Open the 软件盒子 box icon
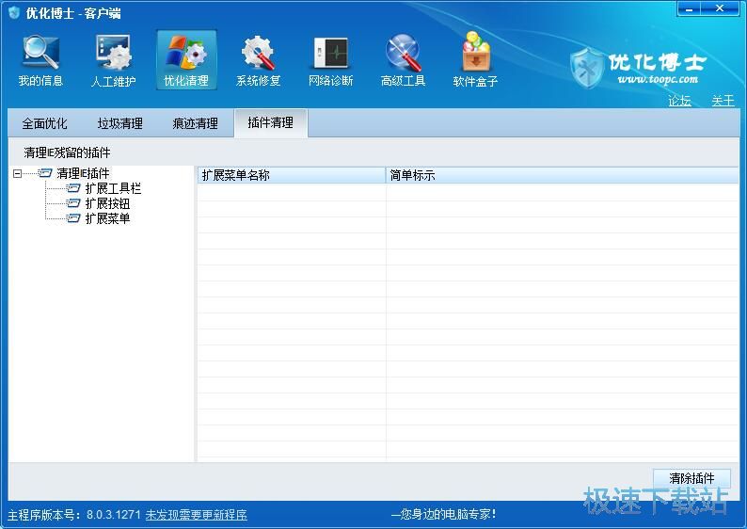 tap(475, 52)
